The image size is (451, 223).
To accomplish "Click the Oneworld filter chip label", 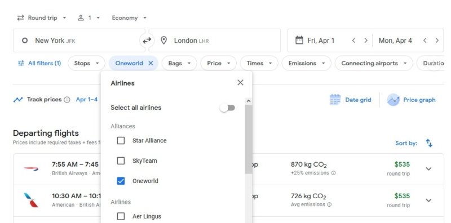I will (x=129, y=63).
